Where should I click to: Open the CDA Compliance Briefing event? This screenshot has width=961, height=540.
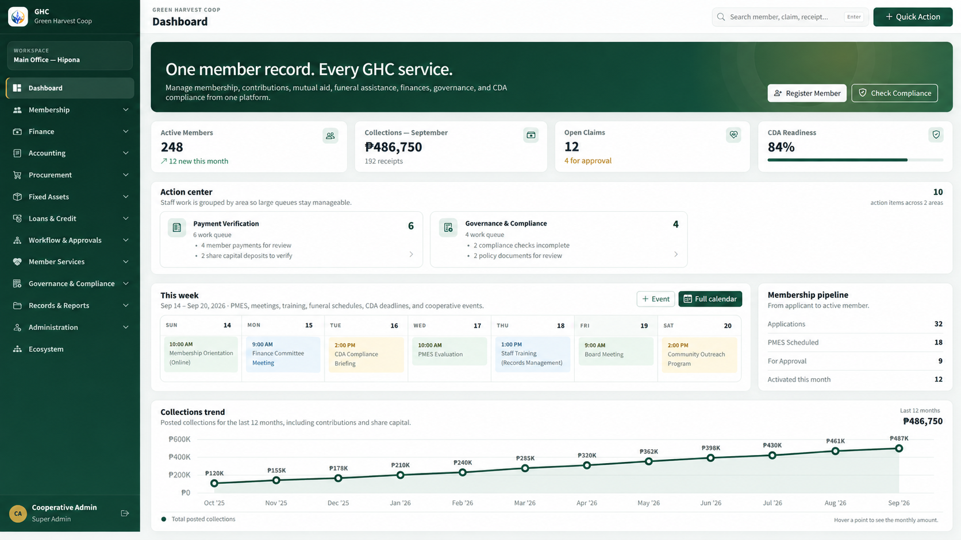(x=366, y=355)
